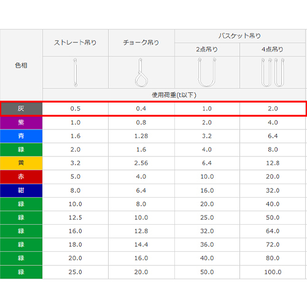307x307 pixels.
Task: Click the 4点吊り sub-header
Action: pyautogui.click(x=273, y=49)
